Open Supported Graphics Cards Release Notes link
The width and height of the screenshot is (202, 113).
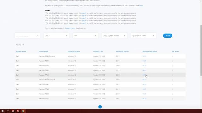[70, 28]
